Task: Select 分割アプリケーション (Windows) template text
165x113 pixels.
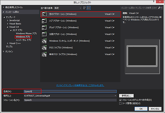Action: pos(63,34)
